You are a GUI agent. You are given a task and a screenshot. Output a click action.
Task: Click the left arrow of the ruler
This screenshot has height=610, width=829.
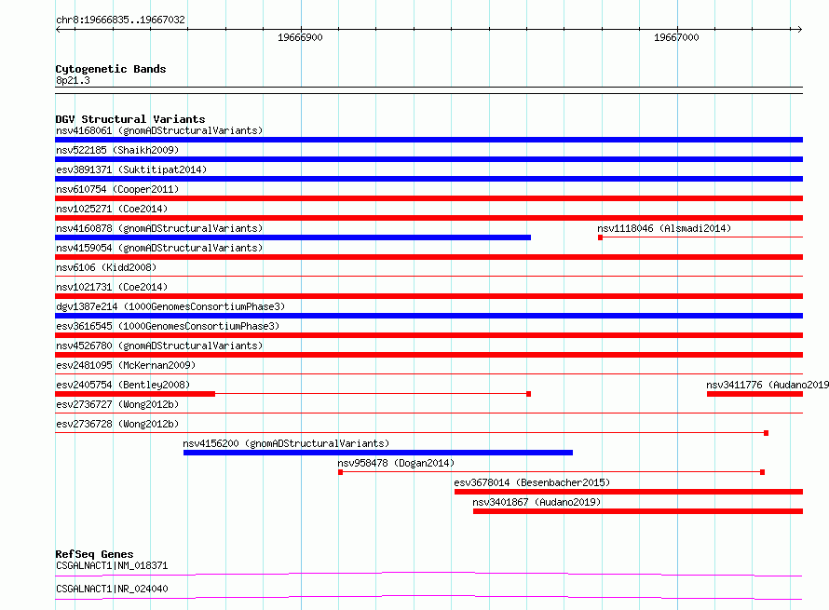click(58, 29)
